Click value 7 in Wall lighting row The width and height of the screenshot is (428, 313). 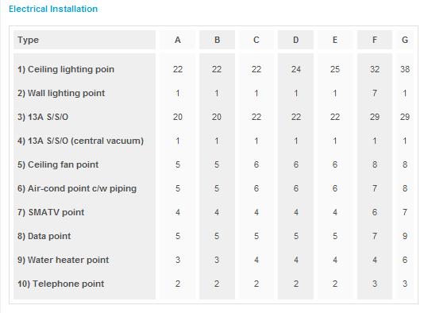pyautogui.click(x=375, y=93)
